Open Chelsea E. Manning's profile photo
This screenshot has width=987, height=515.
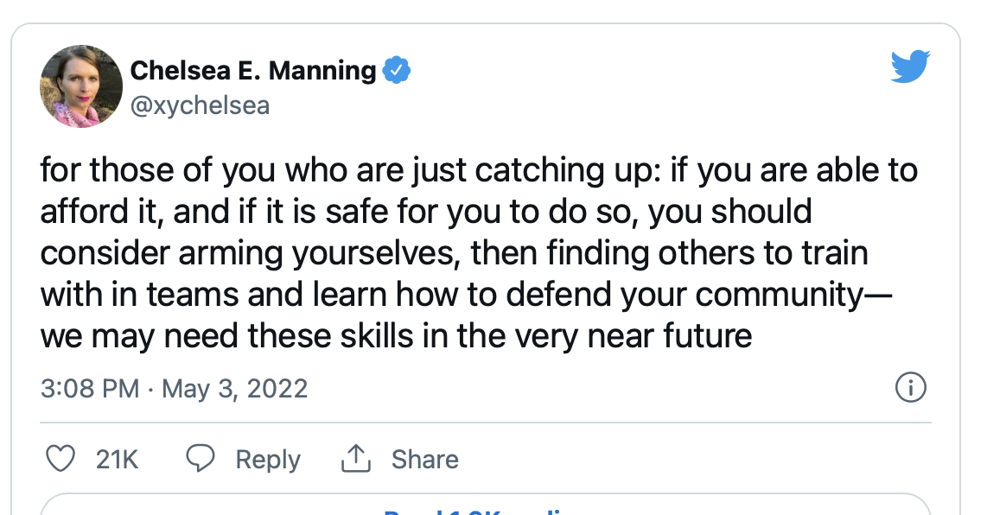pyautogui.click(x=81, y=86)
